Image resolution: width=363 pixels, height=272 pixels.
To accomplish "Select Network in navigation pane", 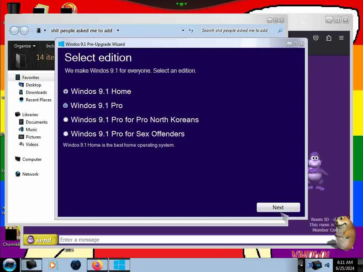I will (x=30, y=174).
